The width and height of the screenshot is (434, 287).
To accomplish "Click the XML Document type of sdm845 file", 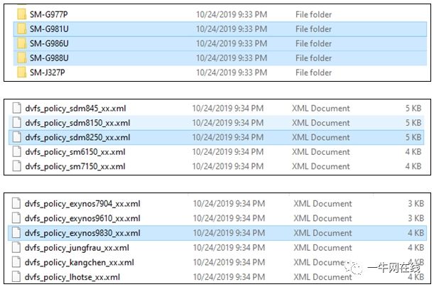I will (321, 108).
